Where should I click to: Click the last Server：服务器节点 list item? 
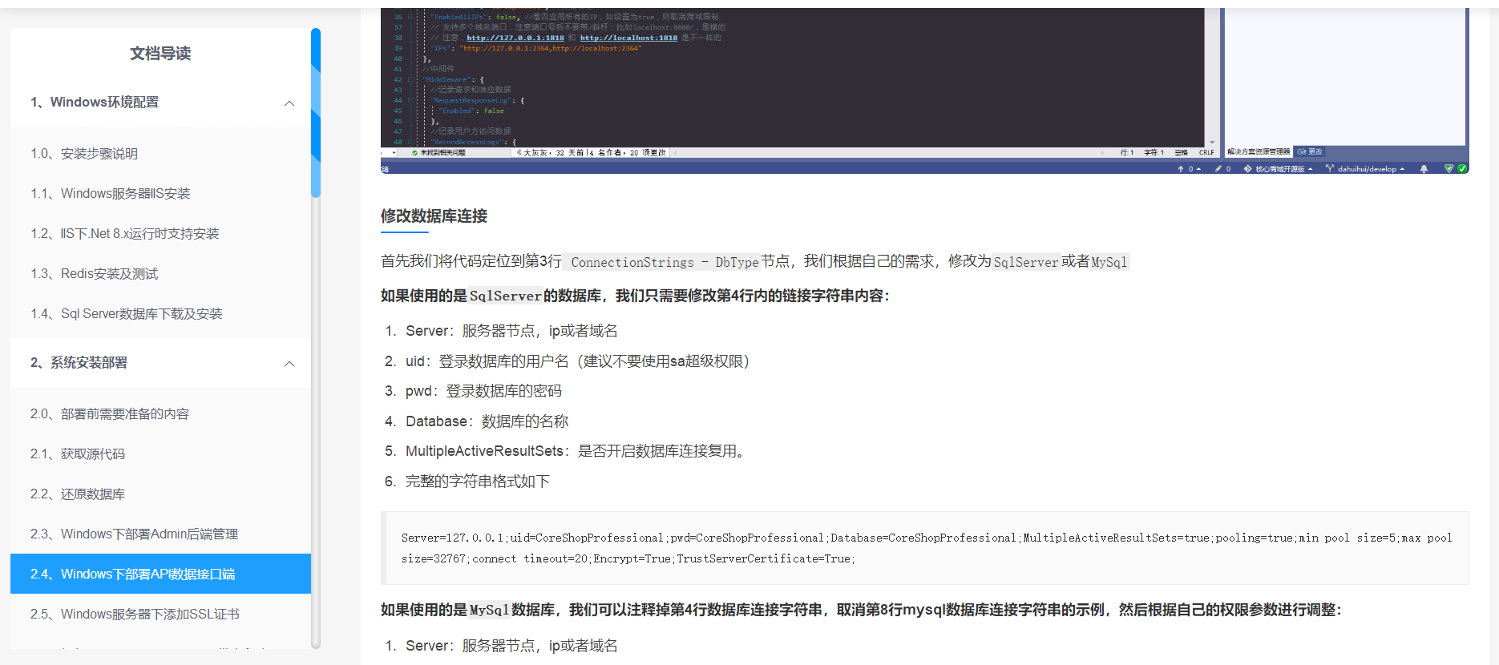511,646
